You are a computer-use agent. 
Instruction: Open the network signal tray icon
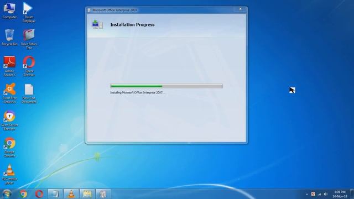tap(319, 194)
